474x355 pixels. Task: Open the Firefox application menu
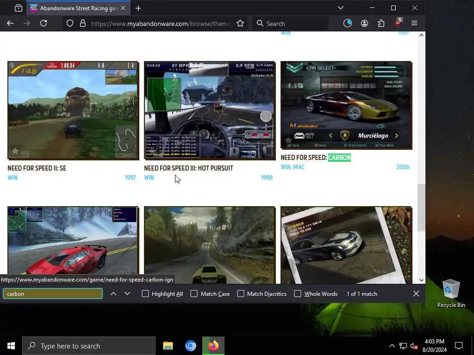point(414,24)
